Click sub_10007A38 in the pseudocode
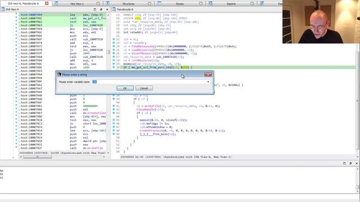Viewport: 360px width, 202px height. [x=166, y=57]
